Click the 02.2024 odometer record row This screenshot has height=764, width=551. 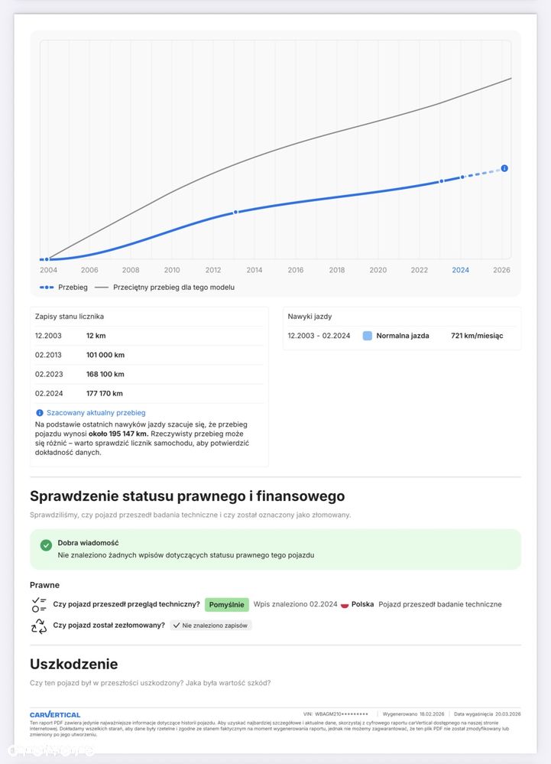(x=149, y=394)
